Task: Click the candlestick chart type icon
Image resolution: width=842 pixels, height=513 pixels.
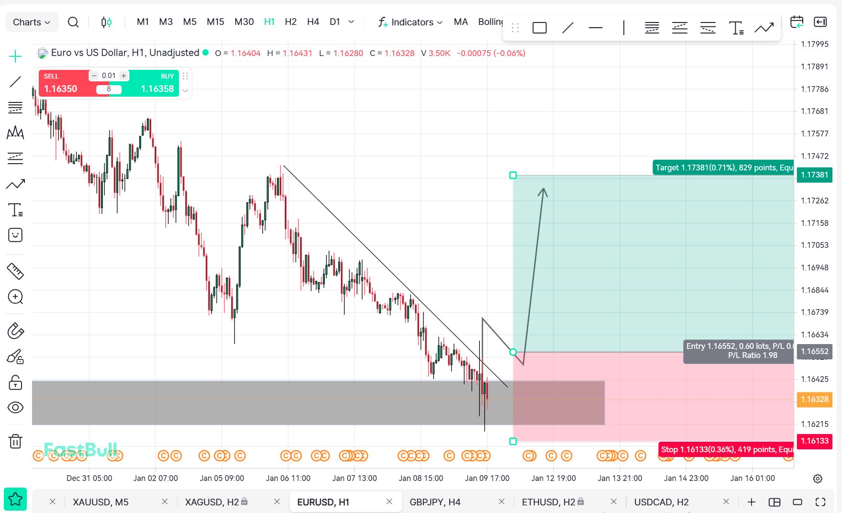Action: click(106, 22)
